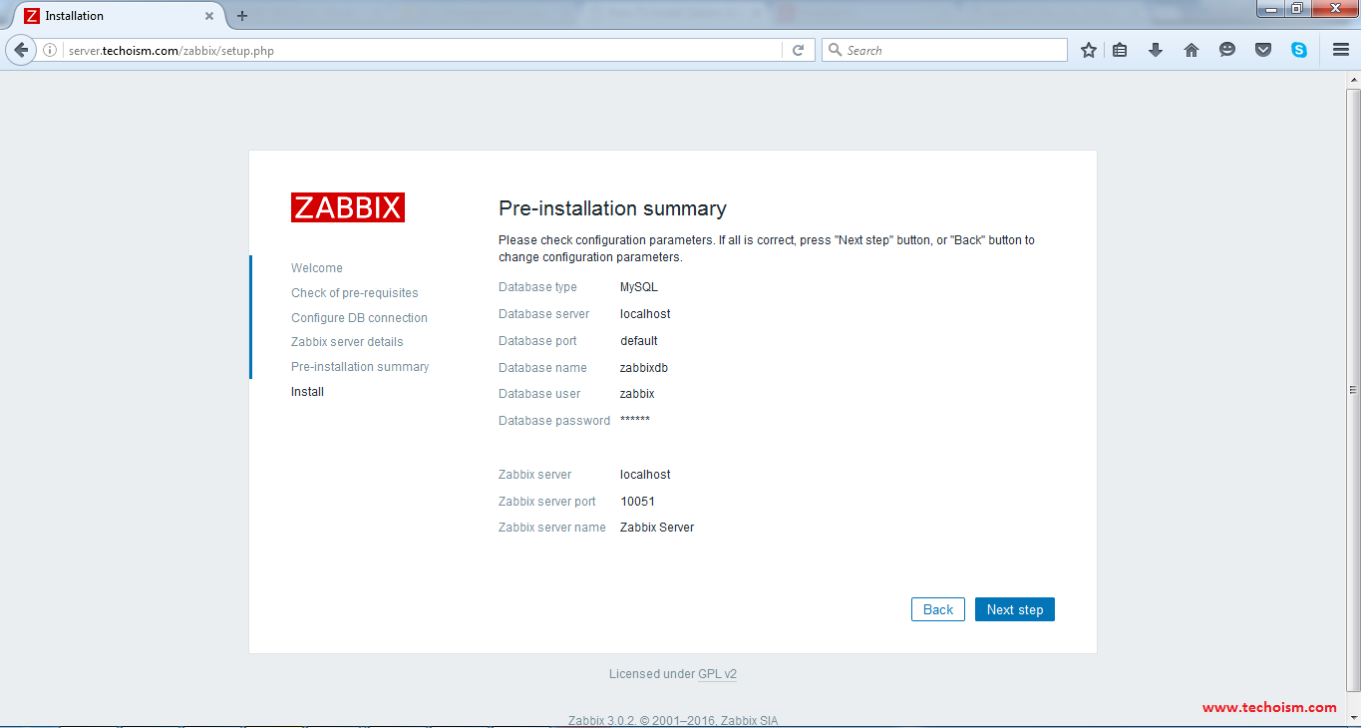Show site information icon in address bar
The height and width of the screenshot is (728, 1361).
click(x=50, y=50)
